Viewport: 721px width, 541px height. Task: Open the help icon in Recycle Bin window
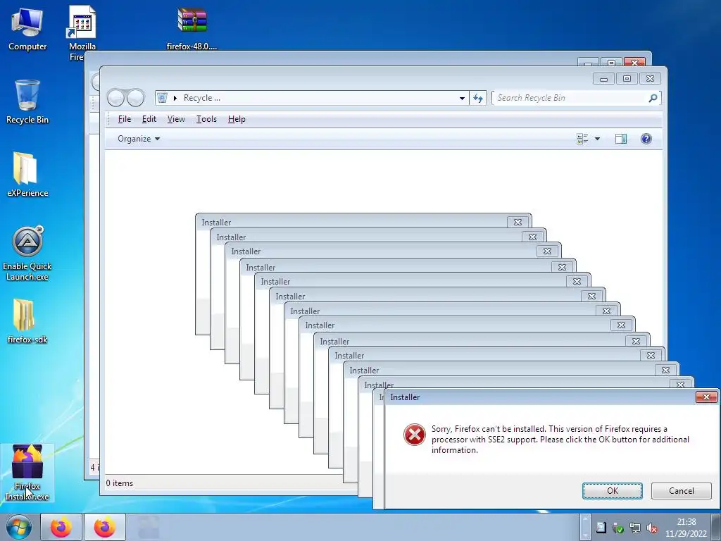point(646,139)
